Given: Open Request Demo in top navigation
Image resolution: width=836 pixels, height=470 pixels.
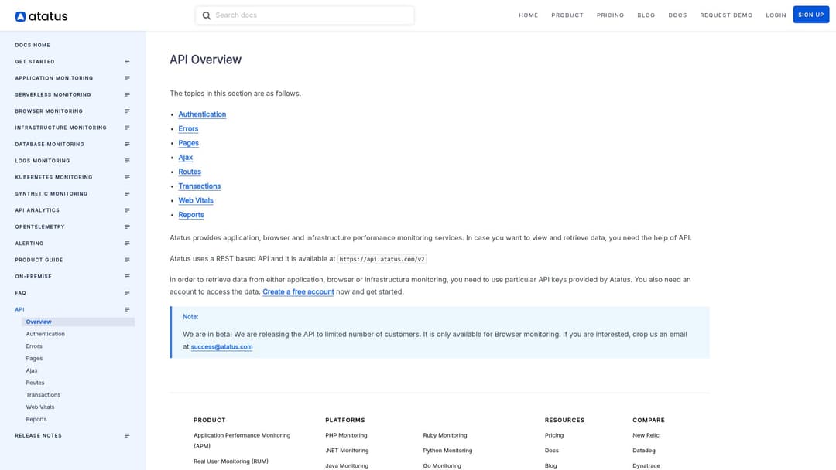Looking at the screenshot, I should pos(726,15).
